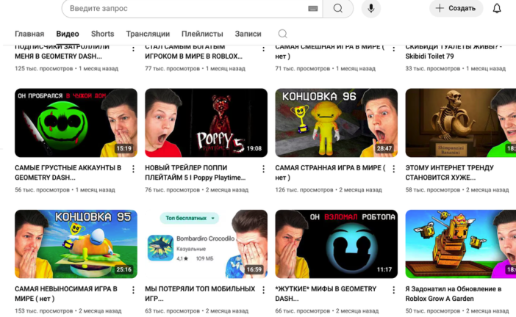Click the Создать button

456,8
